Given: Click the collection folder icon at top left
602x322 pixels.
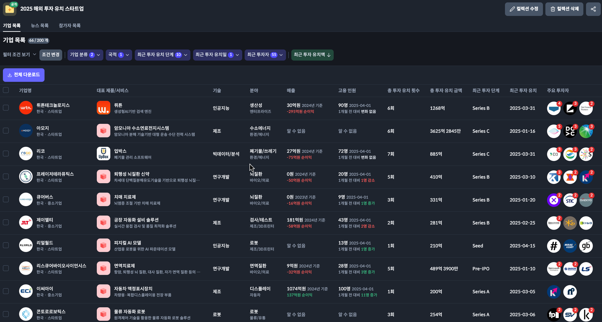Looking at the screenshot, I should point(9,9).
